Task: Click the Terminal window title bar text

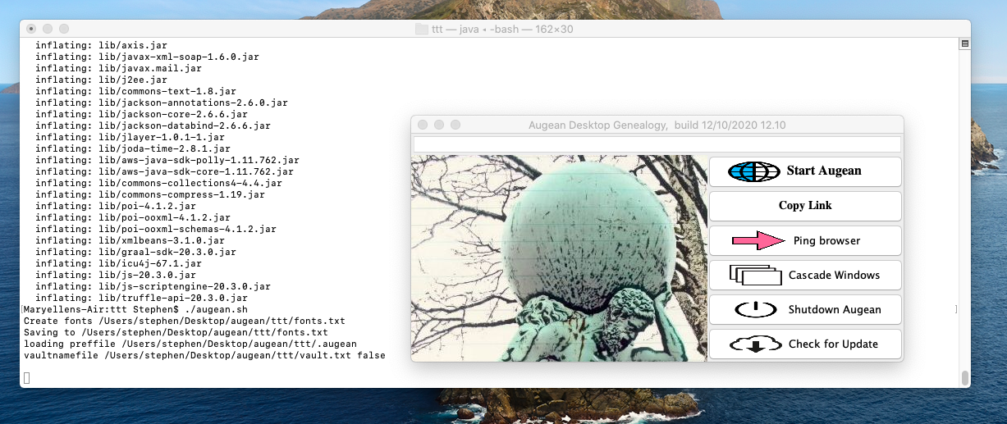Action: [502, 29]
